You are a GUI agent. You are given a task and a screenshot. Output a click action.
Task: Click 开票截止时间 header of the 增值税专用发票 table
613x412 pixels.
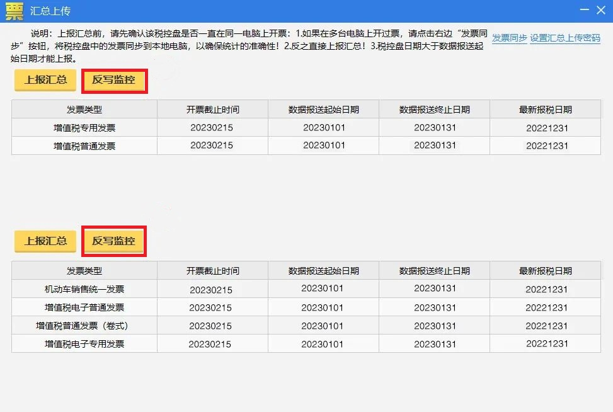[x=213, y=110]
